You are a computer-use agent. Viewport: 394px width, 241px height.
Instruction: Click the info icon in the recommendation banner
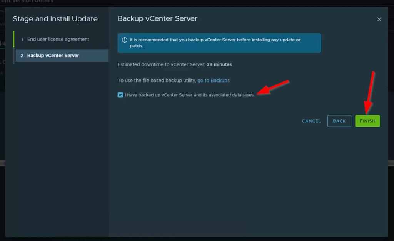tap(124, 40)
